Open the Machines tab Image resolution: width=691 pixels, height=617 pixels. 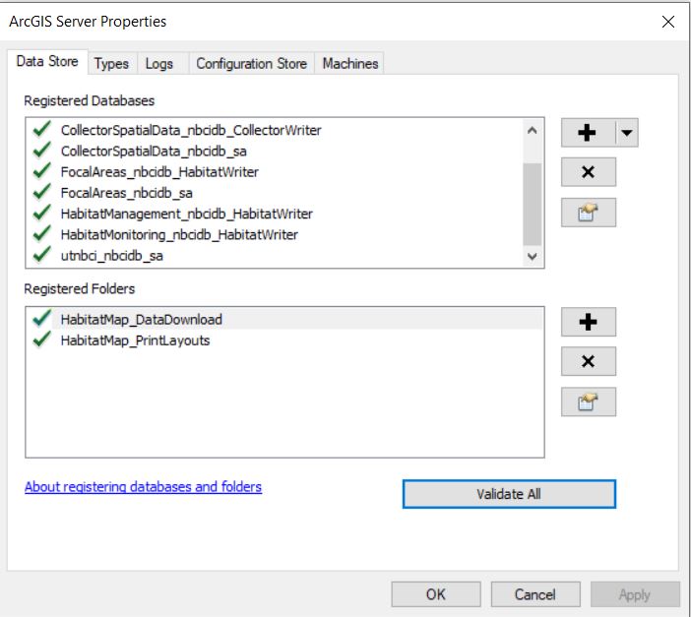pyautogui.click(x=350, y=63)
